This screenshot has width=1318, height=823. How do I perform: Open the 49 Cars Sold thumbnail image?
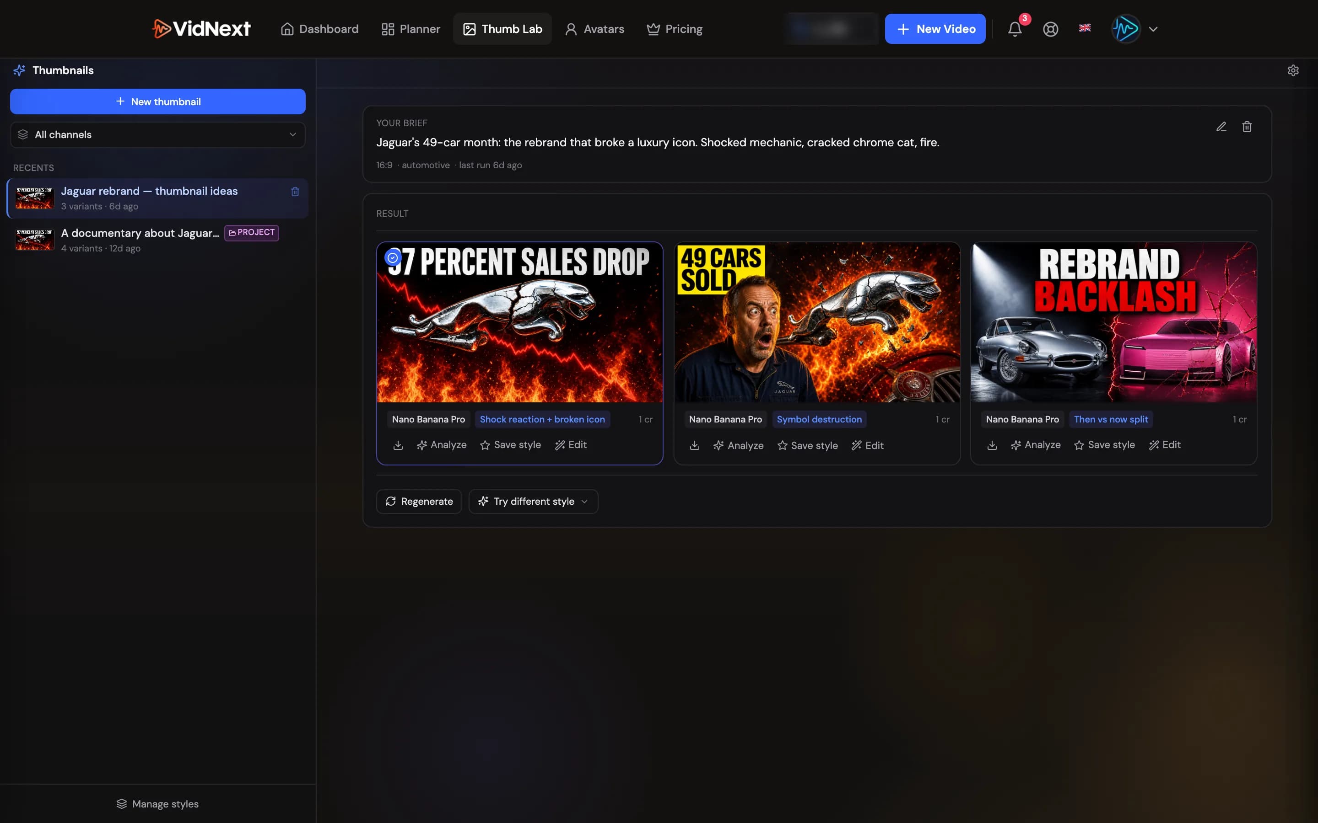click(x=817, y=322)
